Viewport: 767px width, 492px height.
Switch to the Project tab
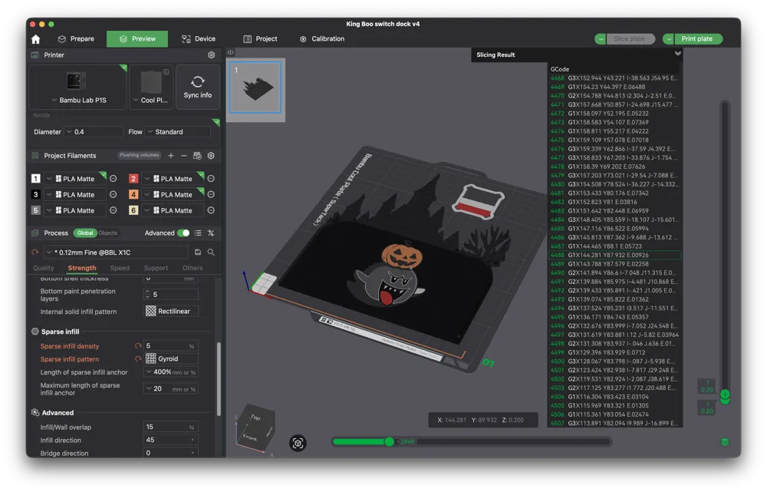pos(260,38)
